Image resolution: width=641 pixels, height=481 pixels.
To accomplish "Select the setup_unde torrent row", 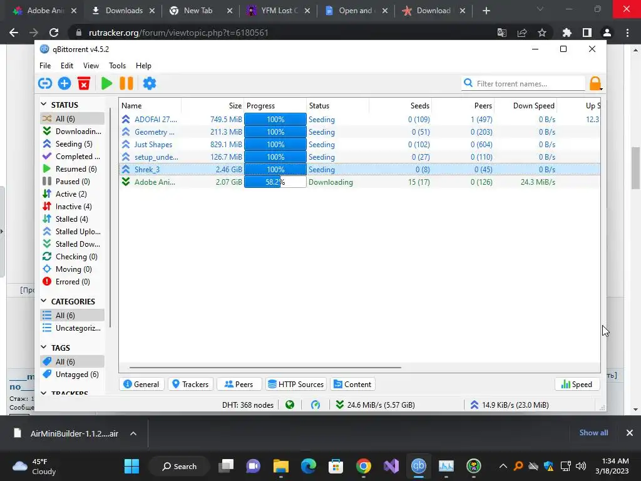I will (360, 157).
